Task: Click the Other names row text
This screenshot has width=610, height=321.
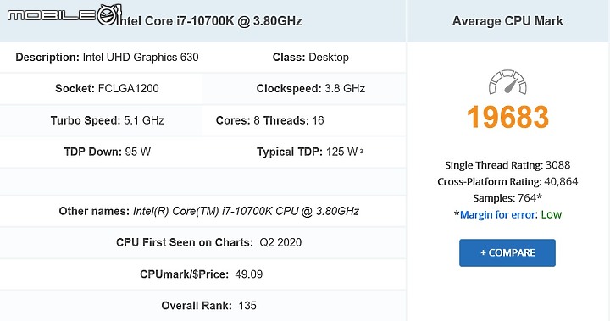Action: coord(209,211)
